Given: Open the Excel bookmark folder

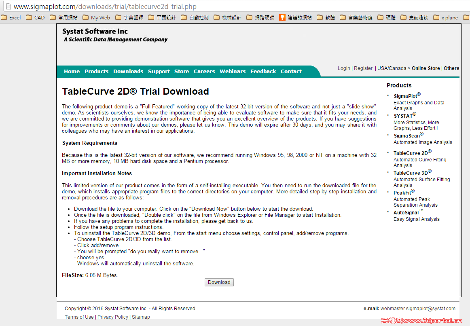Looking at the screenshot, I should (11, 18).
